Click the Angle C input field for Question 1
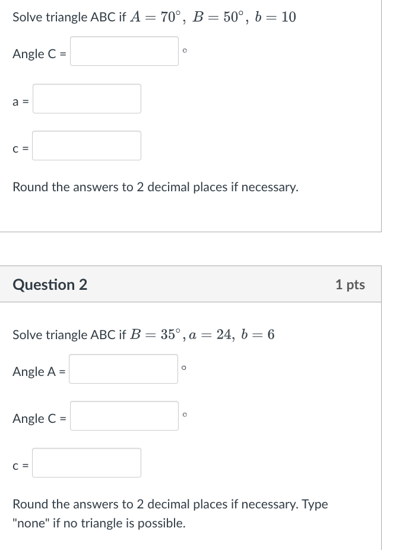393x550 pixels. 123,51
